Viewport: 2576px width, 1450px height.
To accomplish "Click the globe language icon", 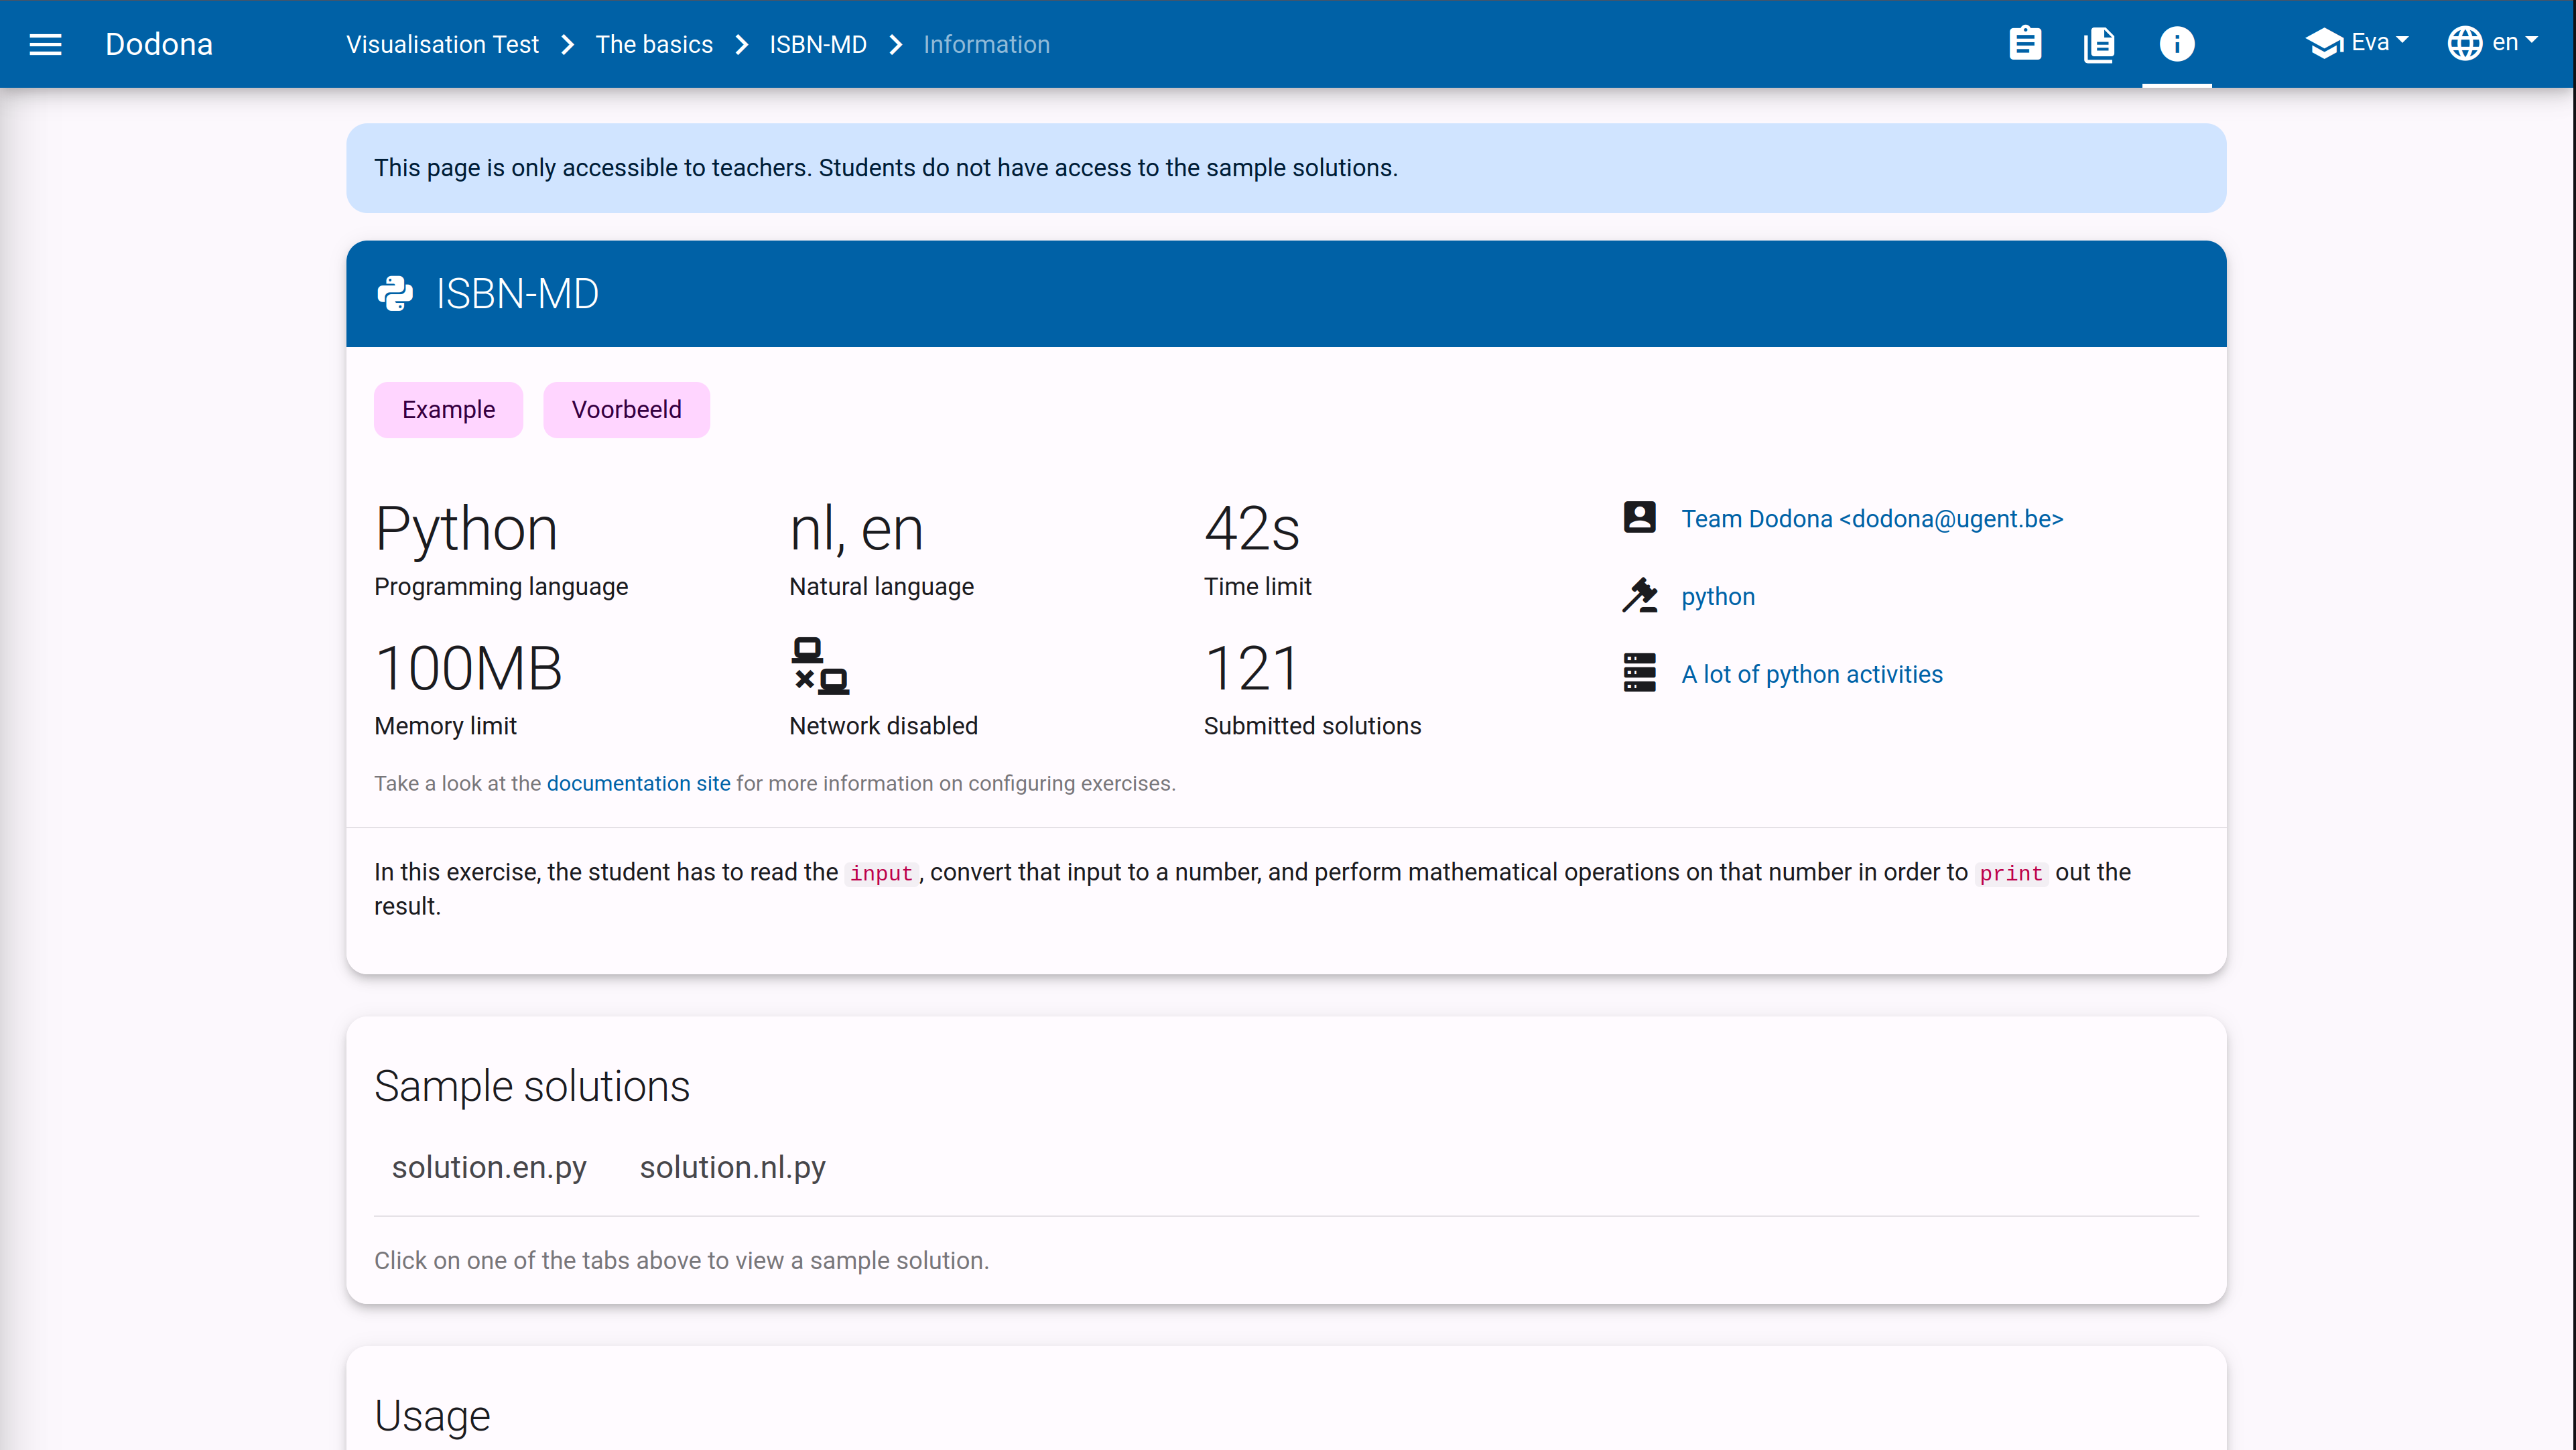I will click(x=2464, y=43).
